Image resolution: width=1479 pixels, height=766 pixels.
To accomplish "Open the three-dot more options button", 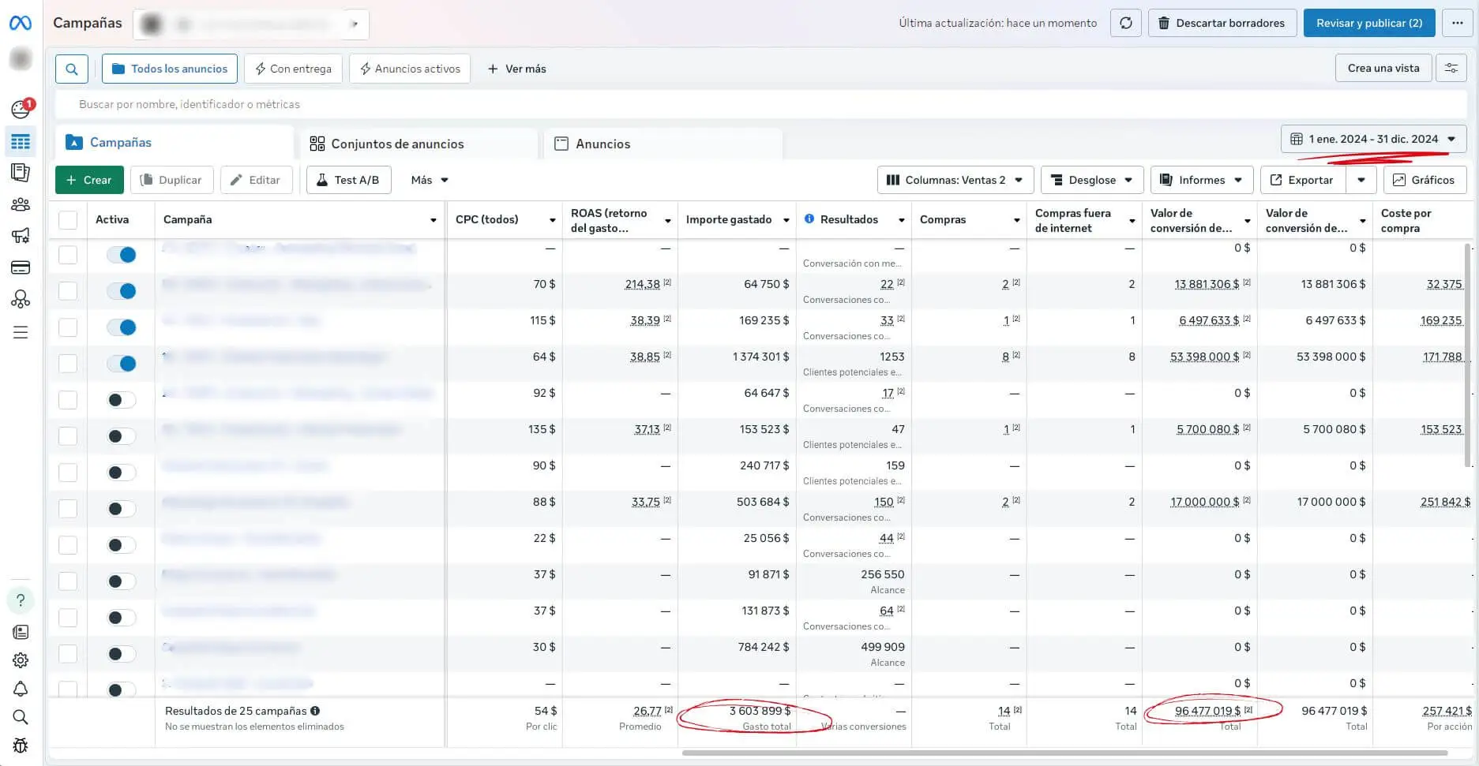I will pyautogui.click(x=1458, y=23).
